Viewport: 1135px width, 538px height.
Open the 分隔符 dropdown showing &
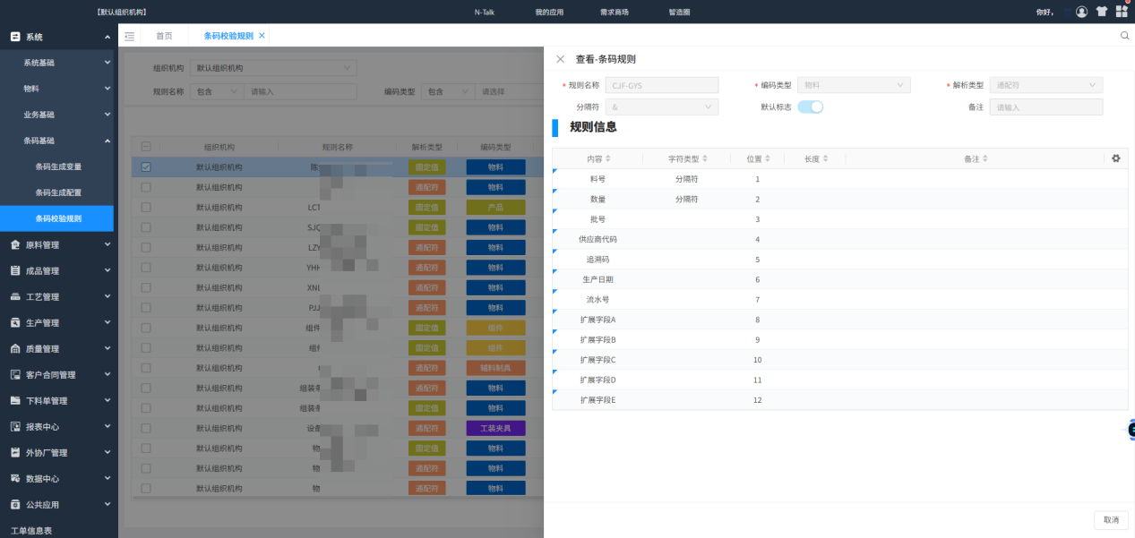point(661,106)
